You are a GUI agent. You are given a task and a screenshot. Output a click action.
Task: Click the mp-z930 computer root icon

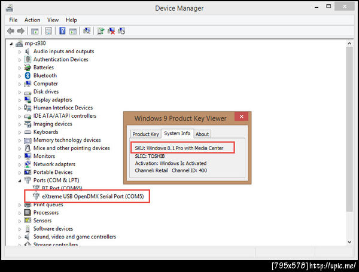point(19,43)
